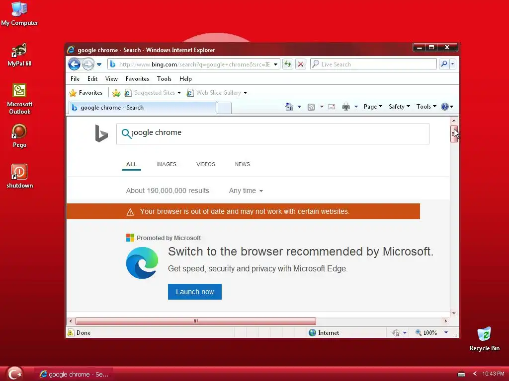This screenshot has width=509, height=381.
Task: Click the bing.com address bar URL
Action: tap(194, 64)
